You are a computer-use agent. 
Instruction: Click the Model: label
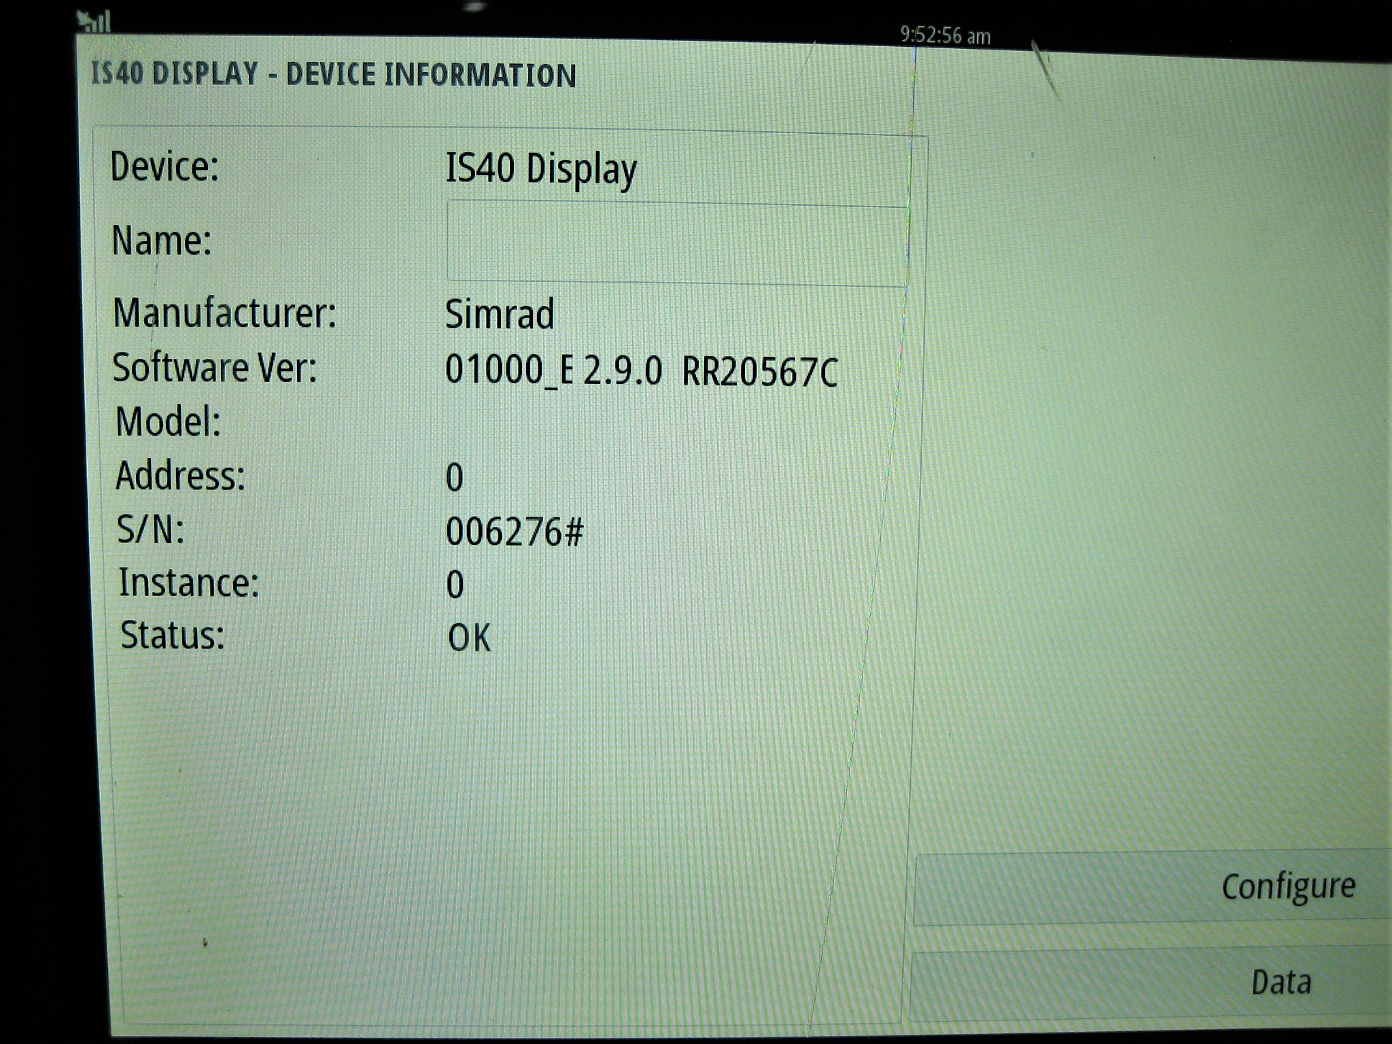coord(169,421)
